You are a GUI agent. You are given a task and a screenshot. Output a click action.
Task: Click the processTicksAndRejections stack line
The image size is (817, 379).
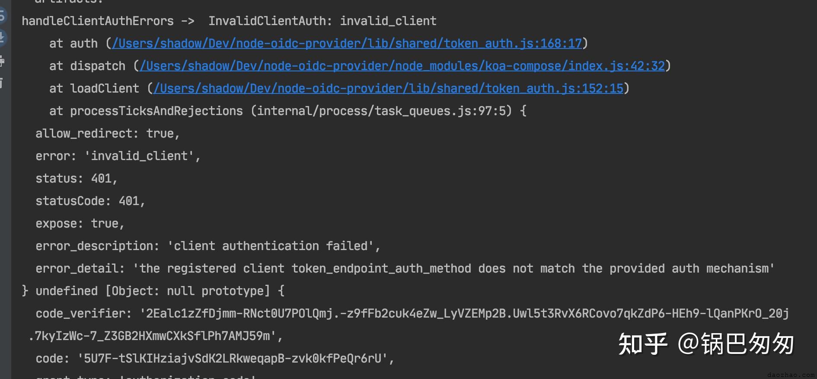click(x=288, y=111)
